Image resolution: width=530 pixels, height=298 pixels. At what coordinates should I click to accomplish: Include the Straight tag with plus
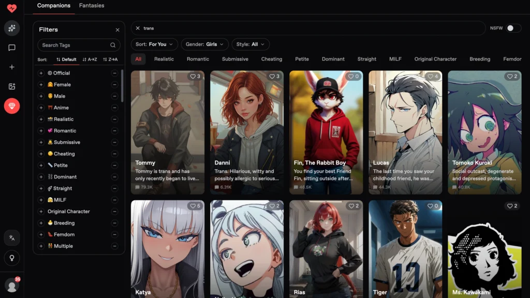[x=41, y=188]
